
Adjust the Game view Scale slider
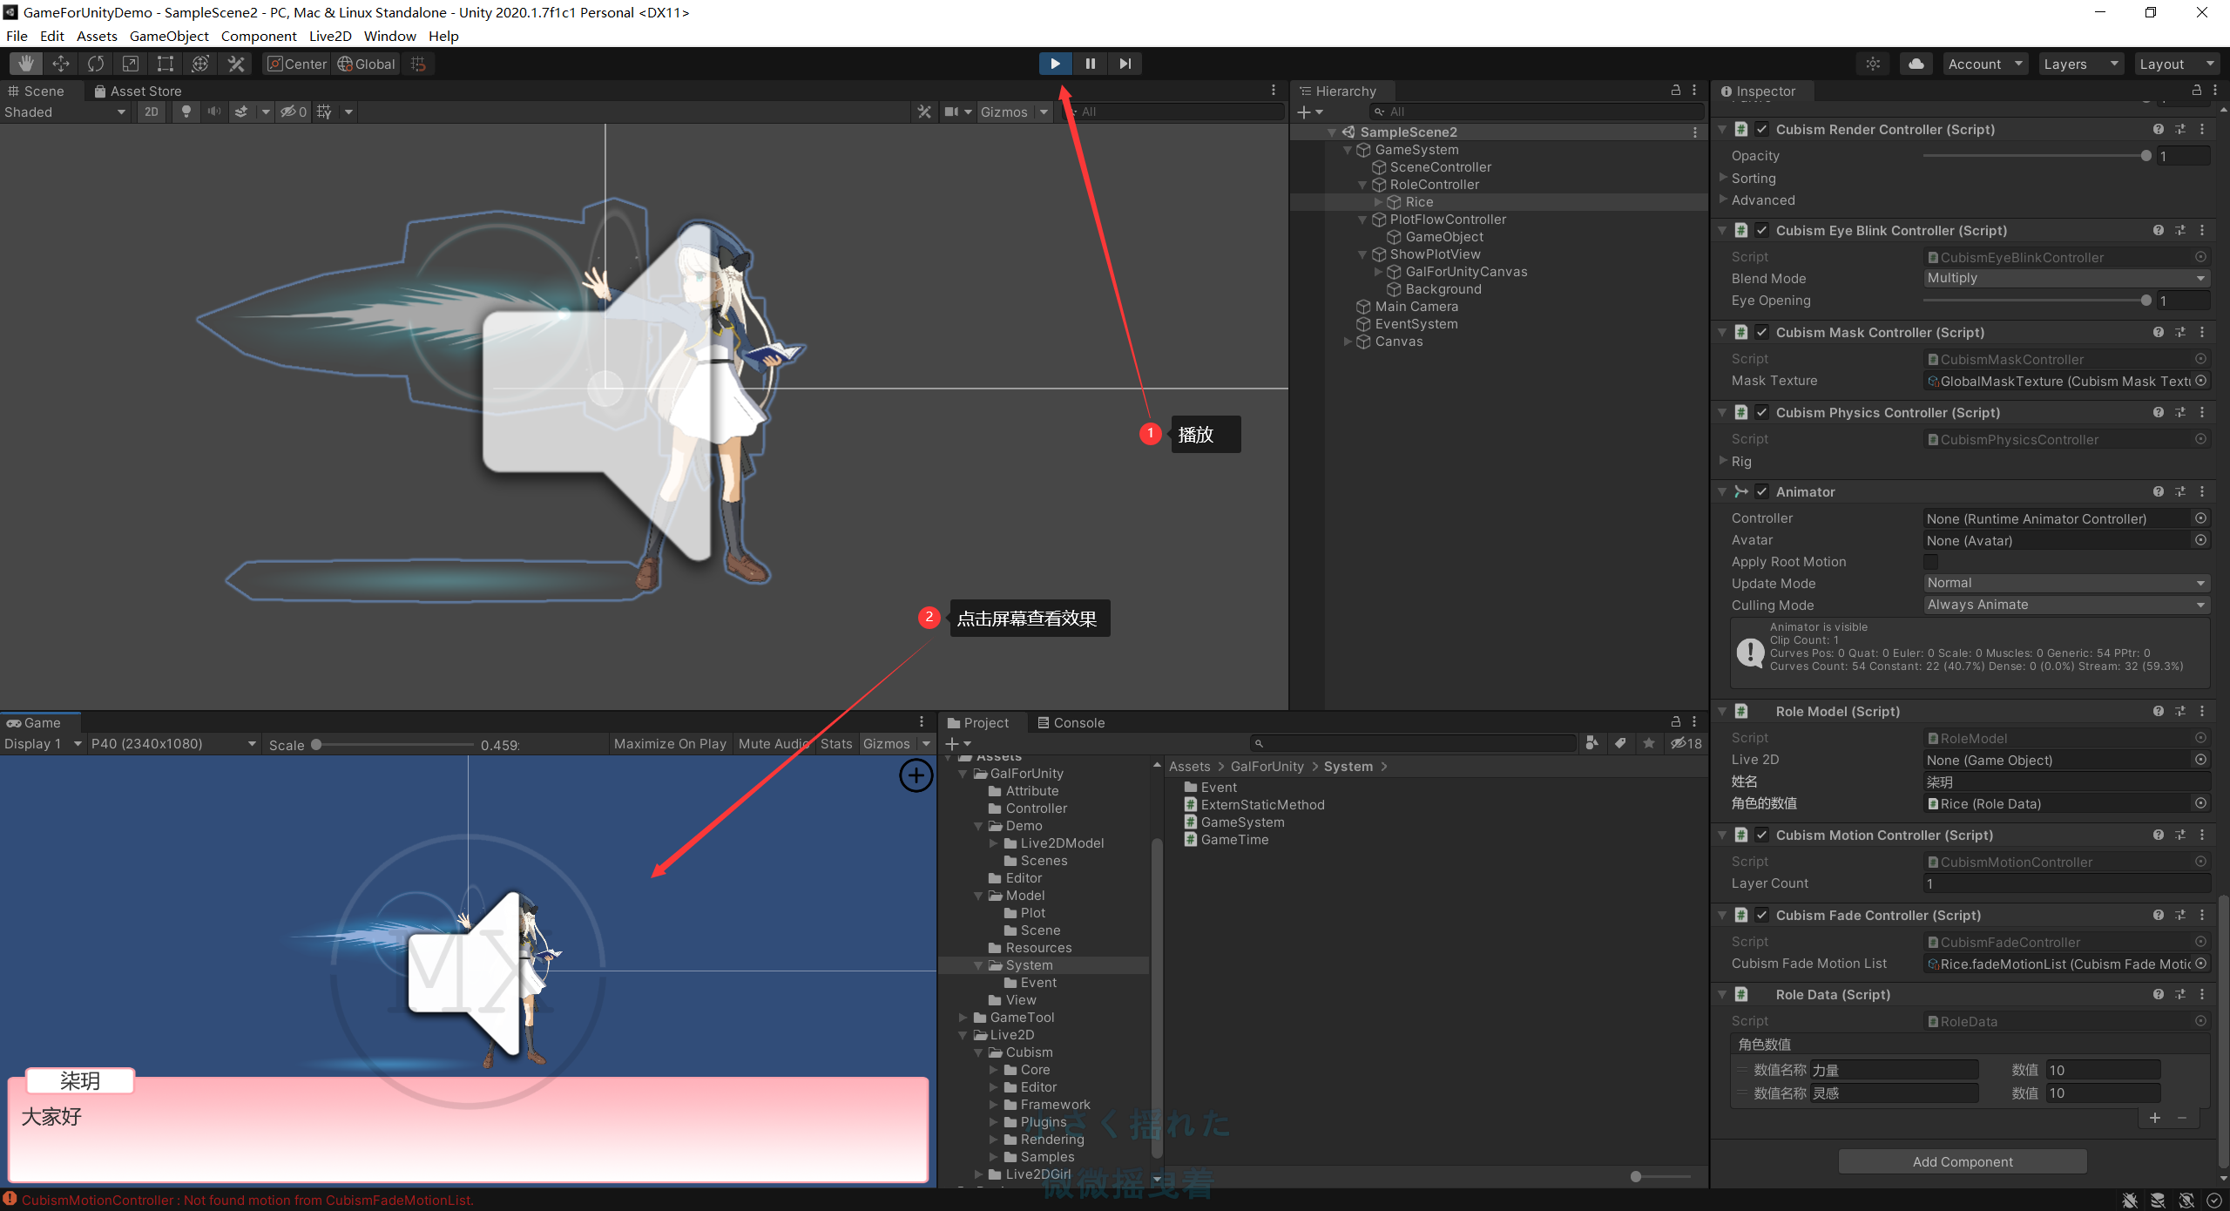pyautogui.click(x=317, y=745)
